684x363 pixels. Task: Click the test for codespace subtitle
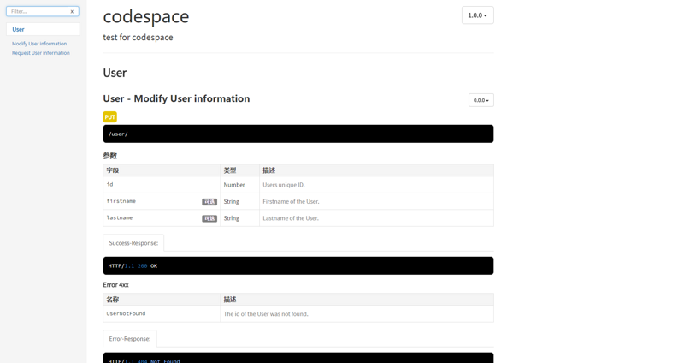pos(138,38)
